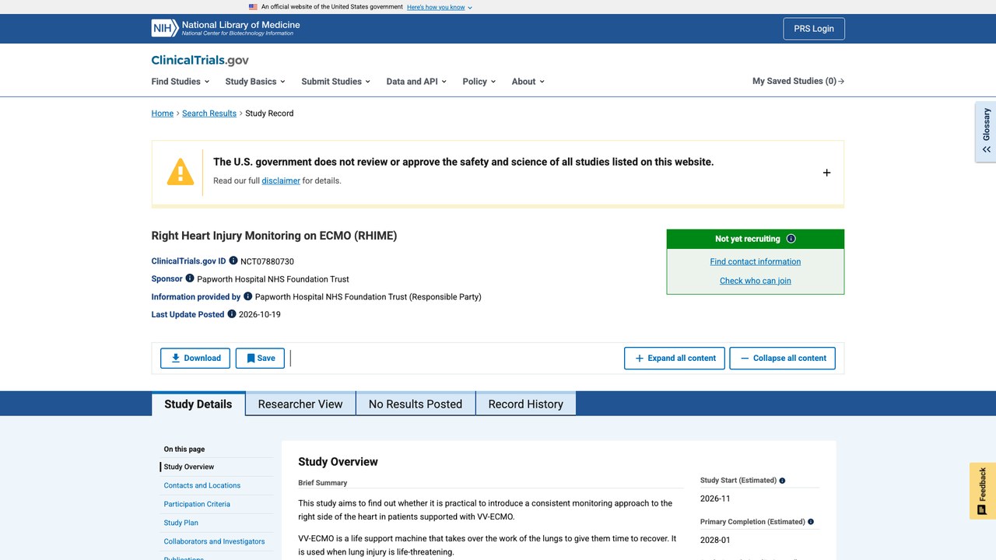Open My Saved Studies (0)
The height and width of the screenshot is (560, 996).
798,81
